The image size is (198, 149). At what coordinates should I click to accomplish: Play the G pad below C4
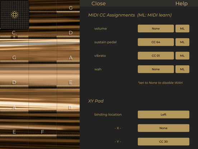click(14, 58)
